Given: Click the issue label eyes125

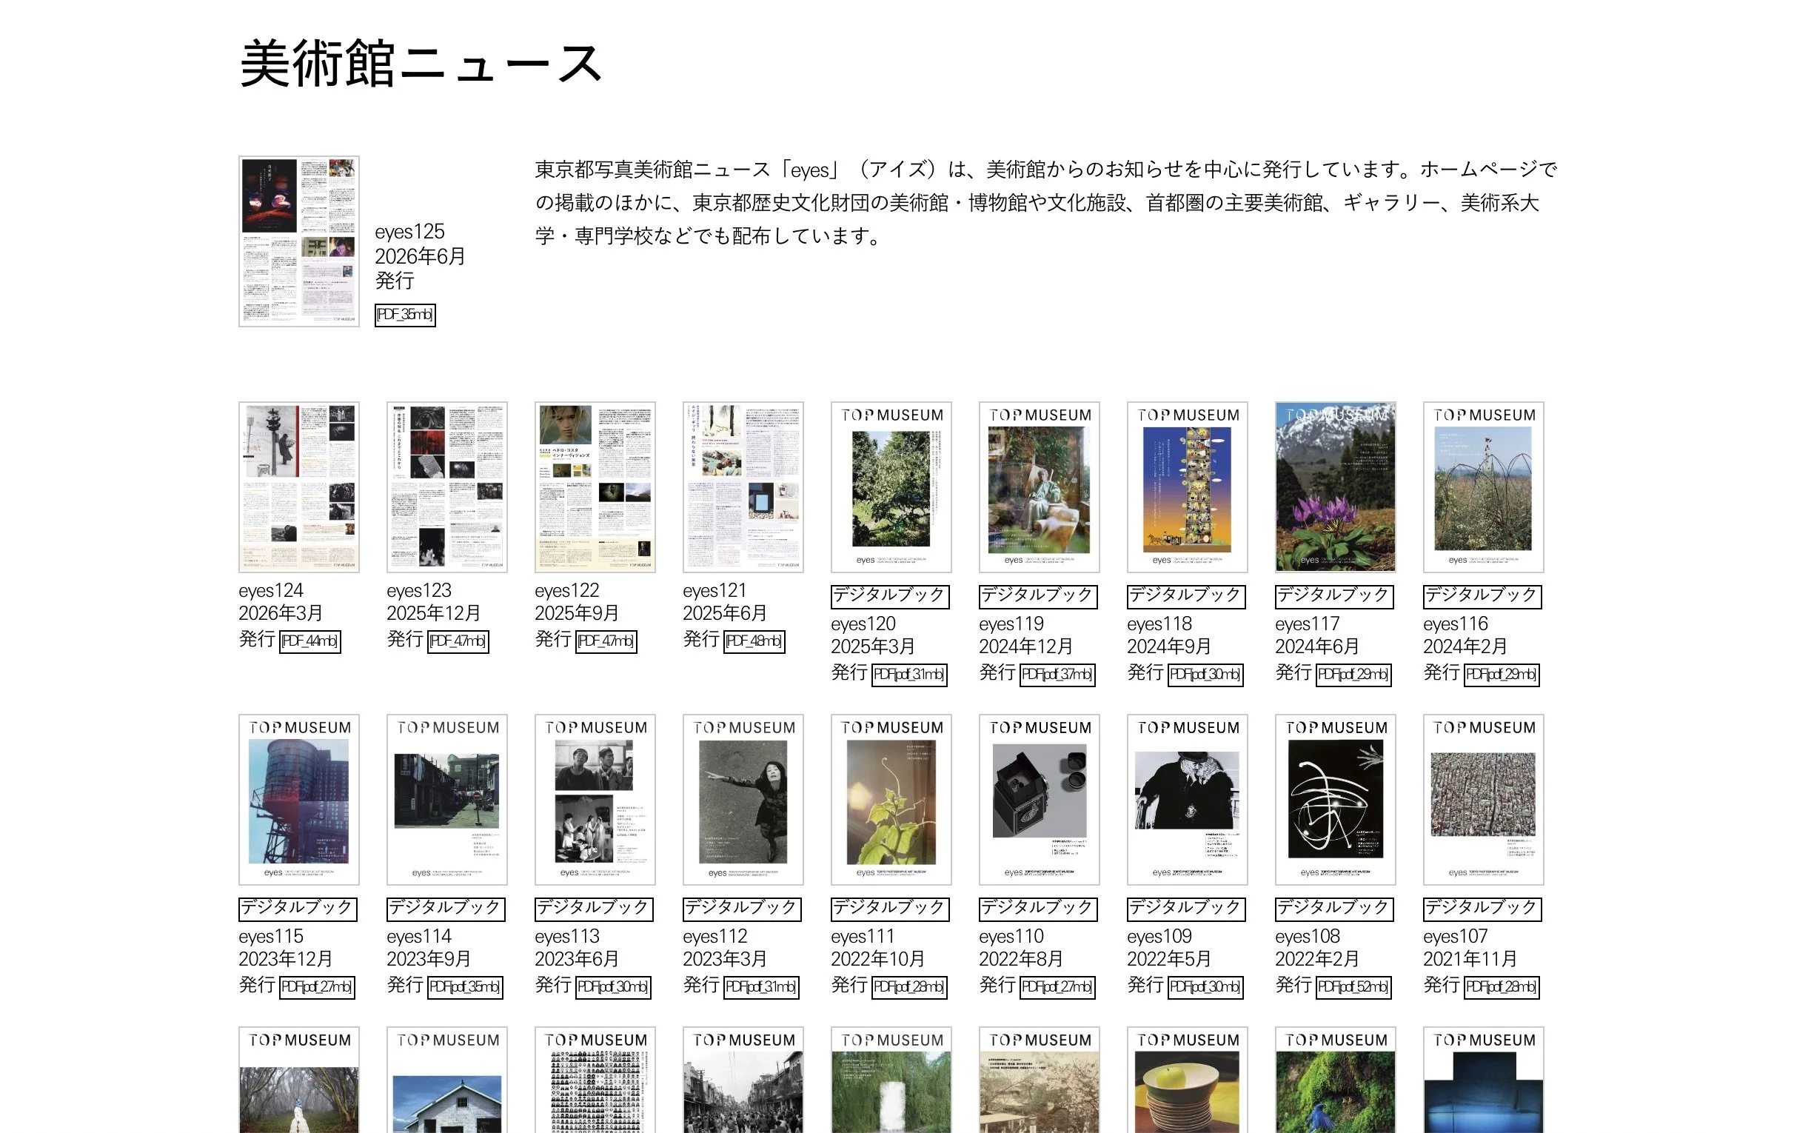Looking at the screenshot, I should pyautogui.click(x=410, y=233).
